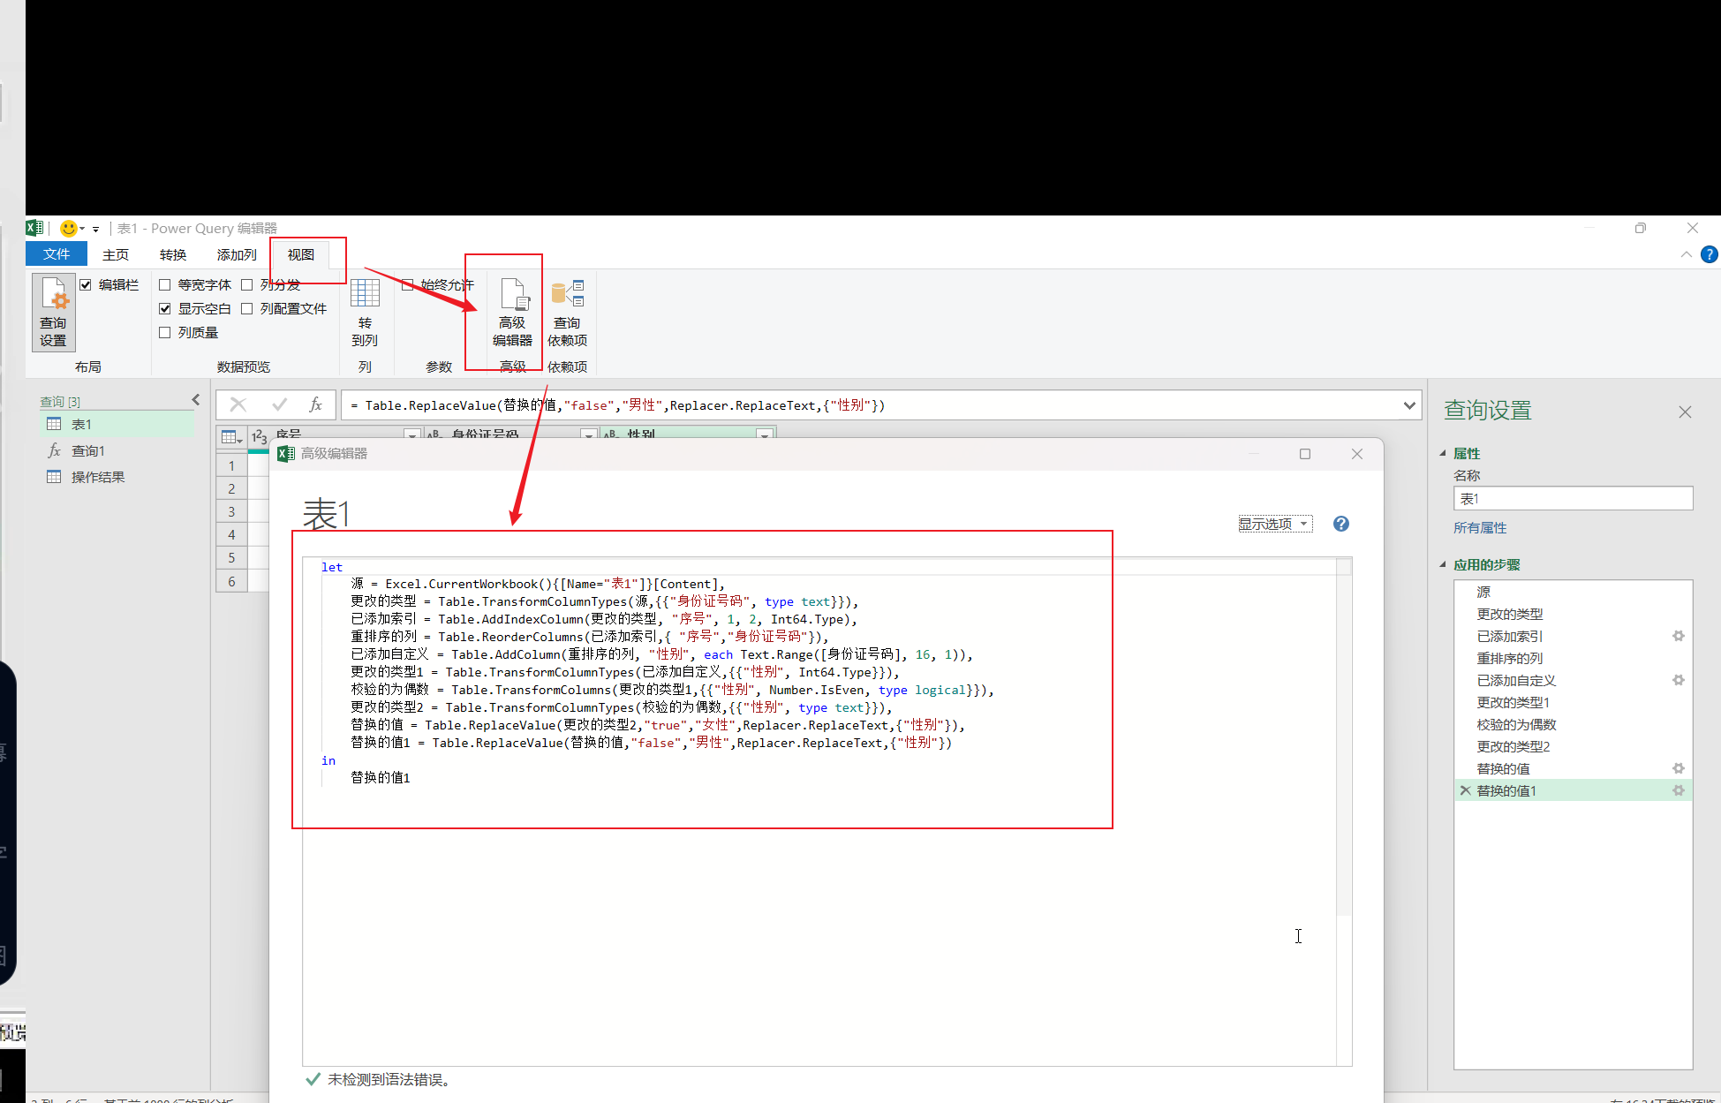The width and height of the screenshot is (1721, 1103).
Task: Open the 文件 File tab
Action: tap(57, 254)
